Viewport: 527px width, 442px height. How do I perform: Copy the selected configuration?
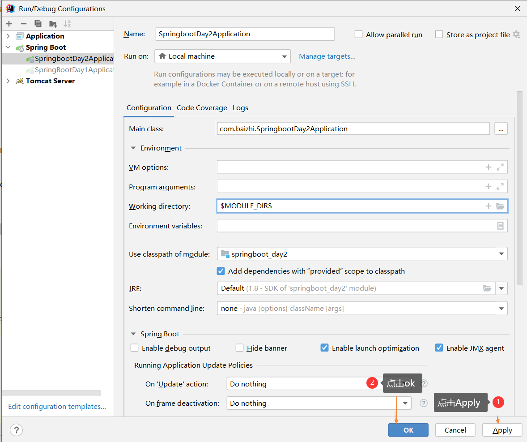click(x=38, y=24)
